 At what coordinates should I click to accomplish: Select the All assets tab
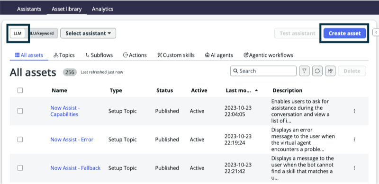point(29,55)
